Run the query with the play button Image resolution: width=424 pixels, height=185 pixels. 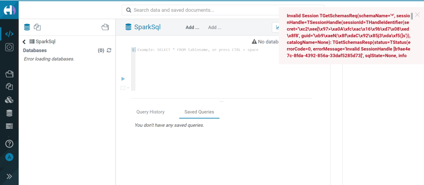[x=123, y=79]
